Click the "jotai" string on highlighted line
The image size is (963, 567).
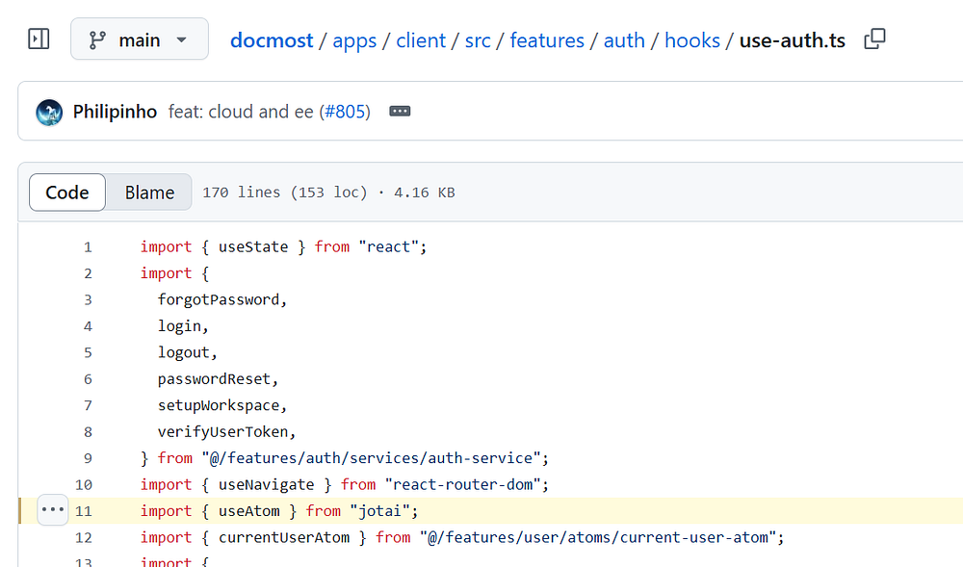pos(380,510)
